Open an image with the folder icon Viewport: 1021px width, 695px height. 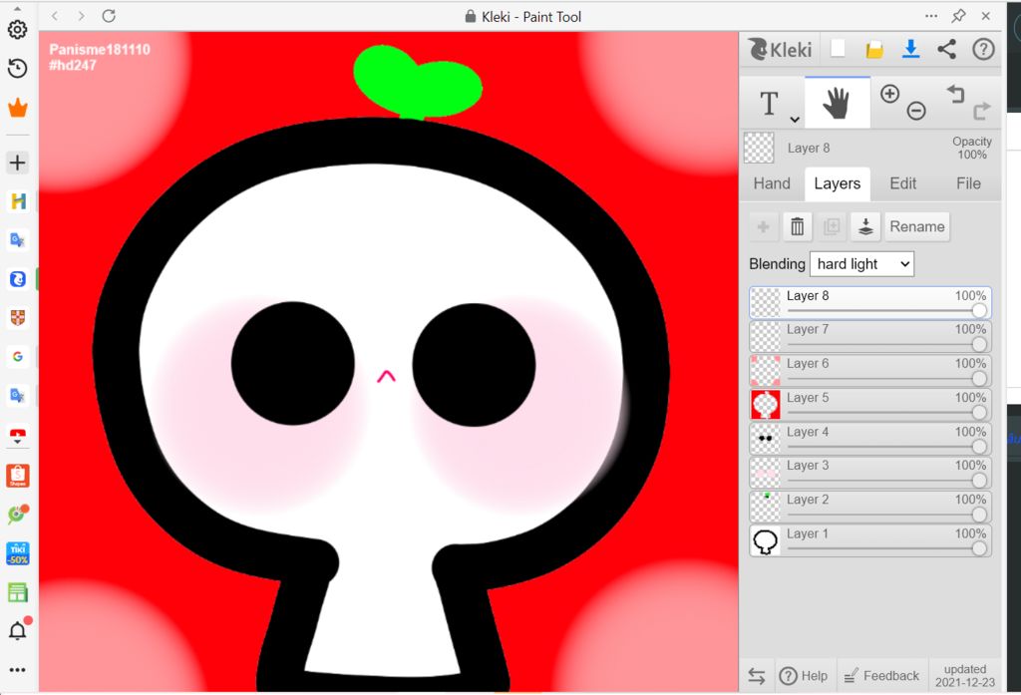(874, 50)
